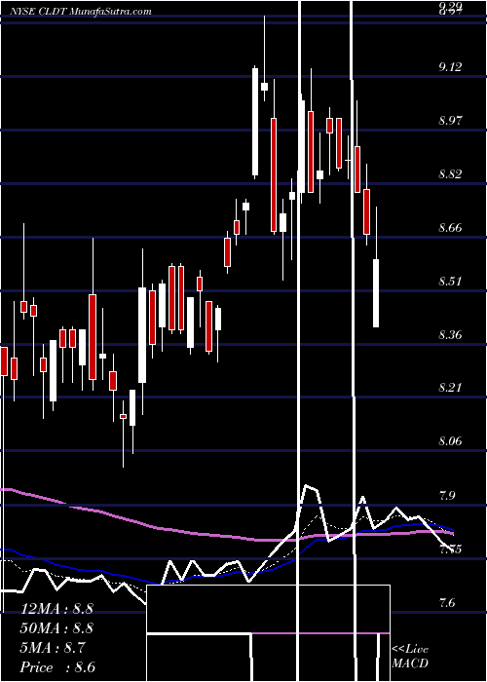This screenshot has width=487, height=682.
Task: Pick the 8.21 price axis label
Action: [x=450, y=388]
